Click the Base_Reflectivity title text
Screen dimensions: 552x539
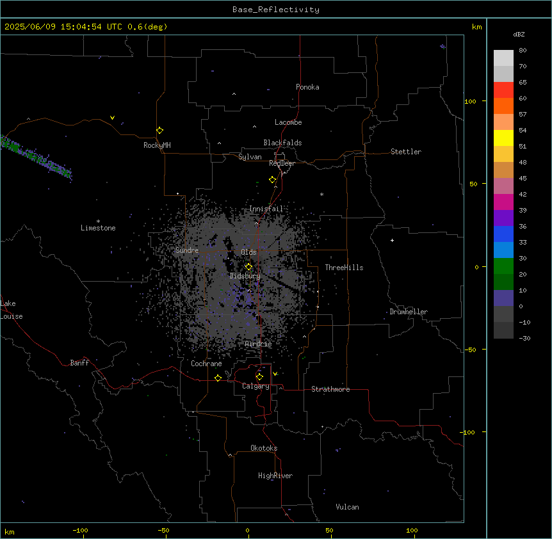(276, 10)
